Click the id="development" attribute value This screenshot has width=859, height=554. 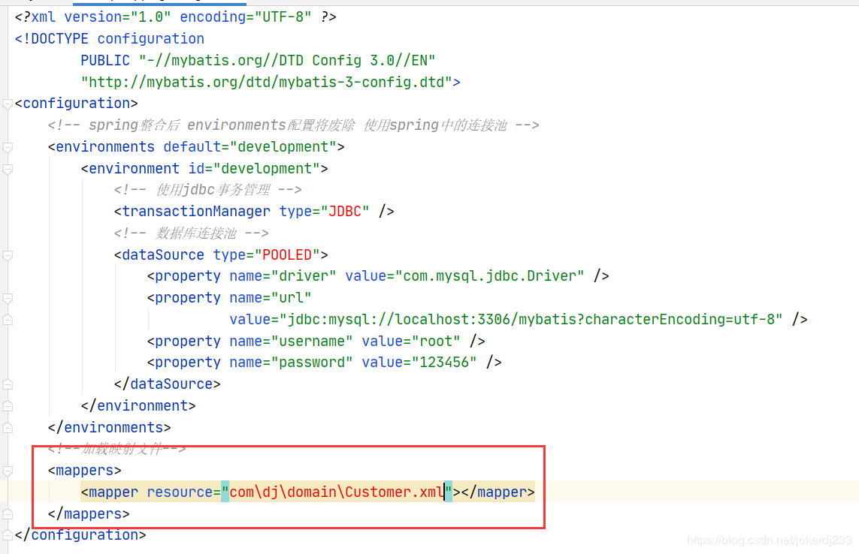coord(267,169)
